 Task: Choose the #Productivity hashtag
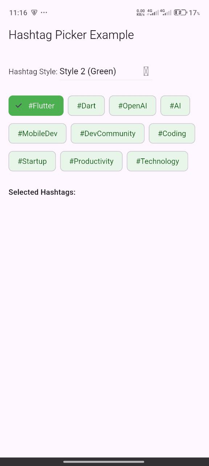[91, 161]
